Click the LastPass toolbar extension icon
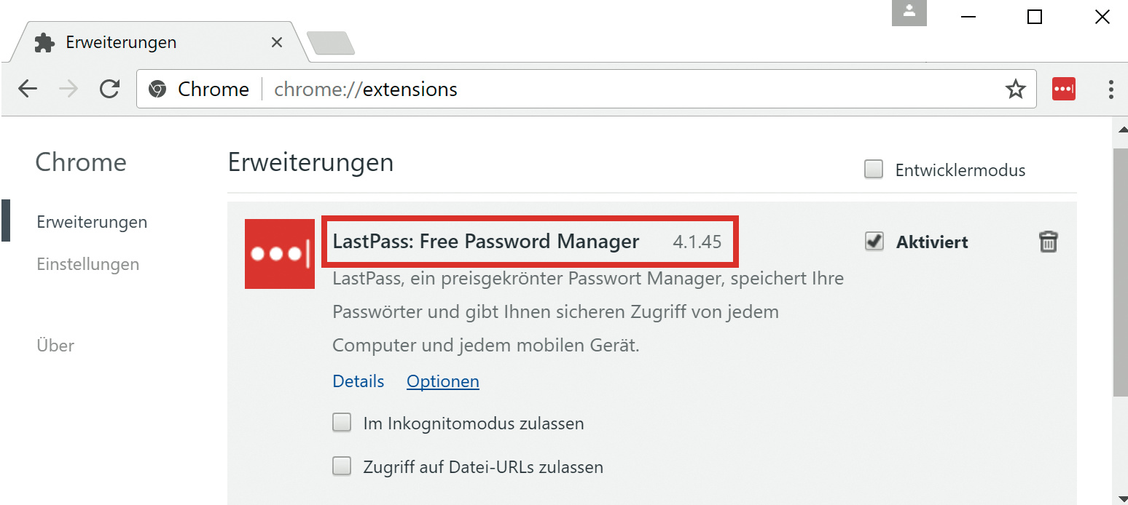Image resolution: width=1128 pixels, height=505 pixels. point(1064,90)
